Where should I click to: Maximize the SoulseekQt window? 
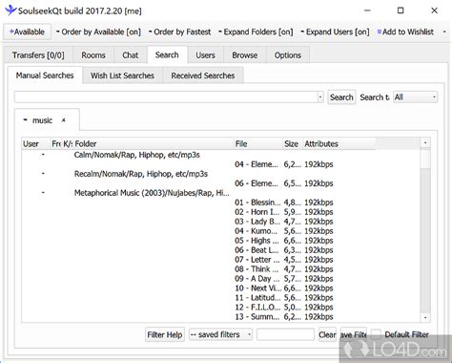[401, 11]
